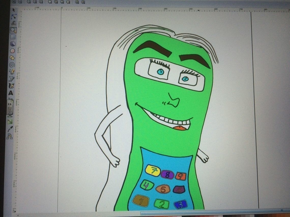Select the 3D Box tool
This screenshot has height=217, width=290.
tap(13, 44)
